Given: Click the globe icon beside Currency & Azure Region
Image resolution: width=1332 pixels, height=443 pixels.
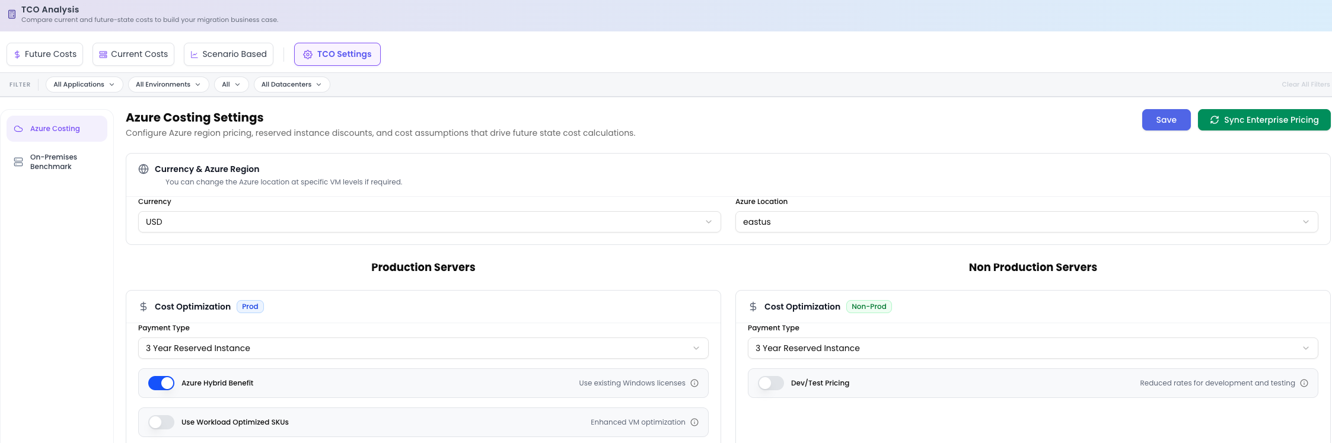Looking at the screenshot, I should coord(144,169).
